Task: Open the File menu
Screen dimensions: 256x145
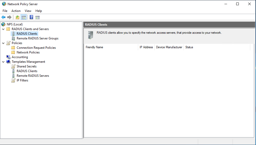Action: click(5, 11)
